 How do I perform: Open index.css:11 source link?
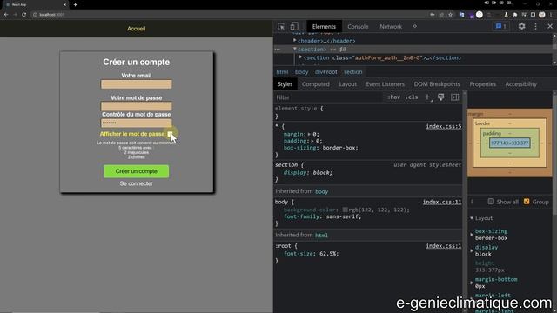click(442, 202)
